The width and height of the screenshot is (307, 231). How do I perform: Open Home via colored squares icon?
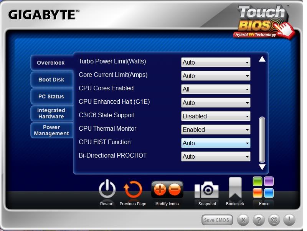(263, 188)
